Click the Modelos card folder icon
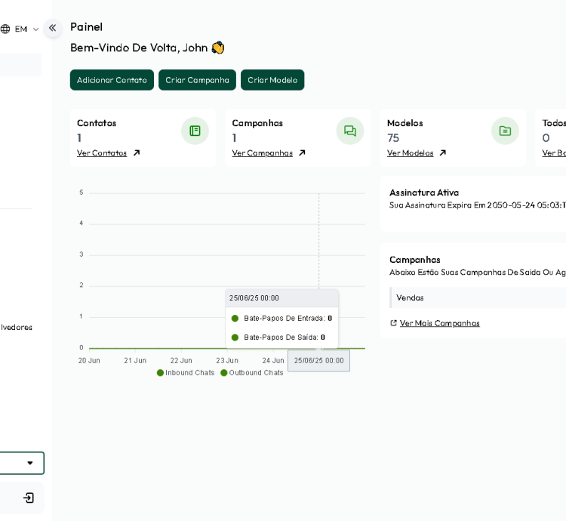Viewport: 566px width, 521px height. pyautogui.click(x=505, y=131)
